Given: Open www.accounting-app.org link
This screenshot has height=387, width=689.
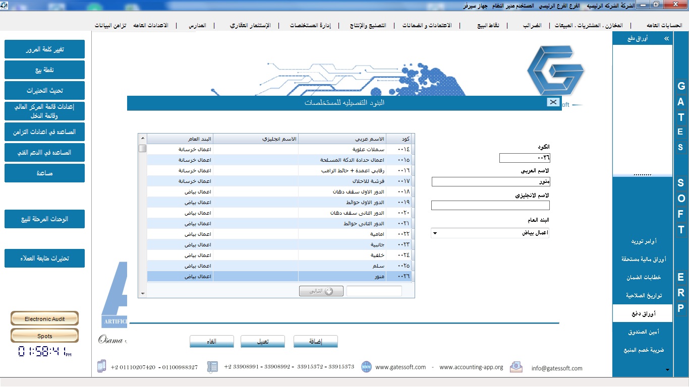Looking at the screenshot, I should [x=471, y=367].
